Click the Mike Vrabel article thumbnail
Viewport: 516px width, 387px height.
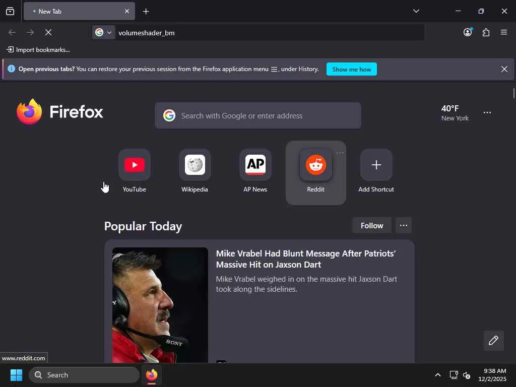160,305
